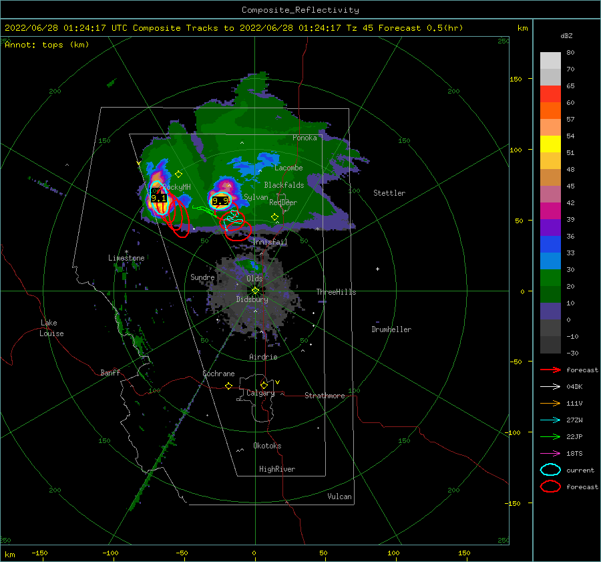The image size is (601, 562).
Task: Click the purple swatch between 39 and 36 dBZ
Action: click(550, 228)
